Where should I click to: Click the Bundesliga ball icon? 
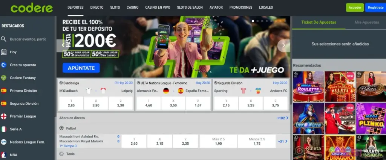(61, 83)
